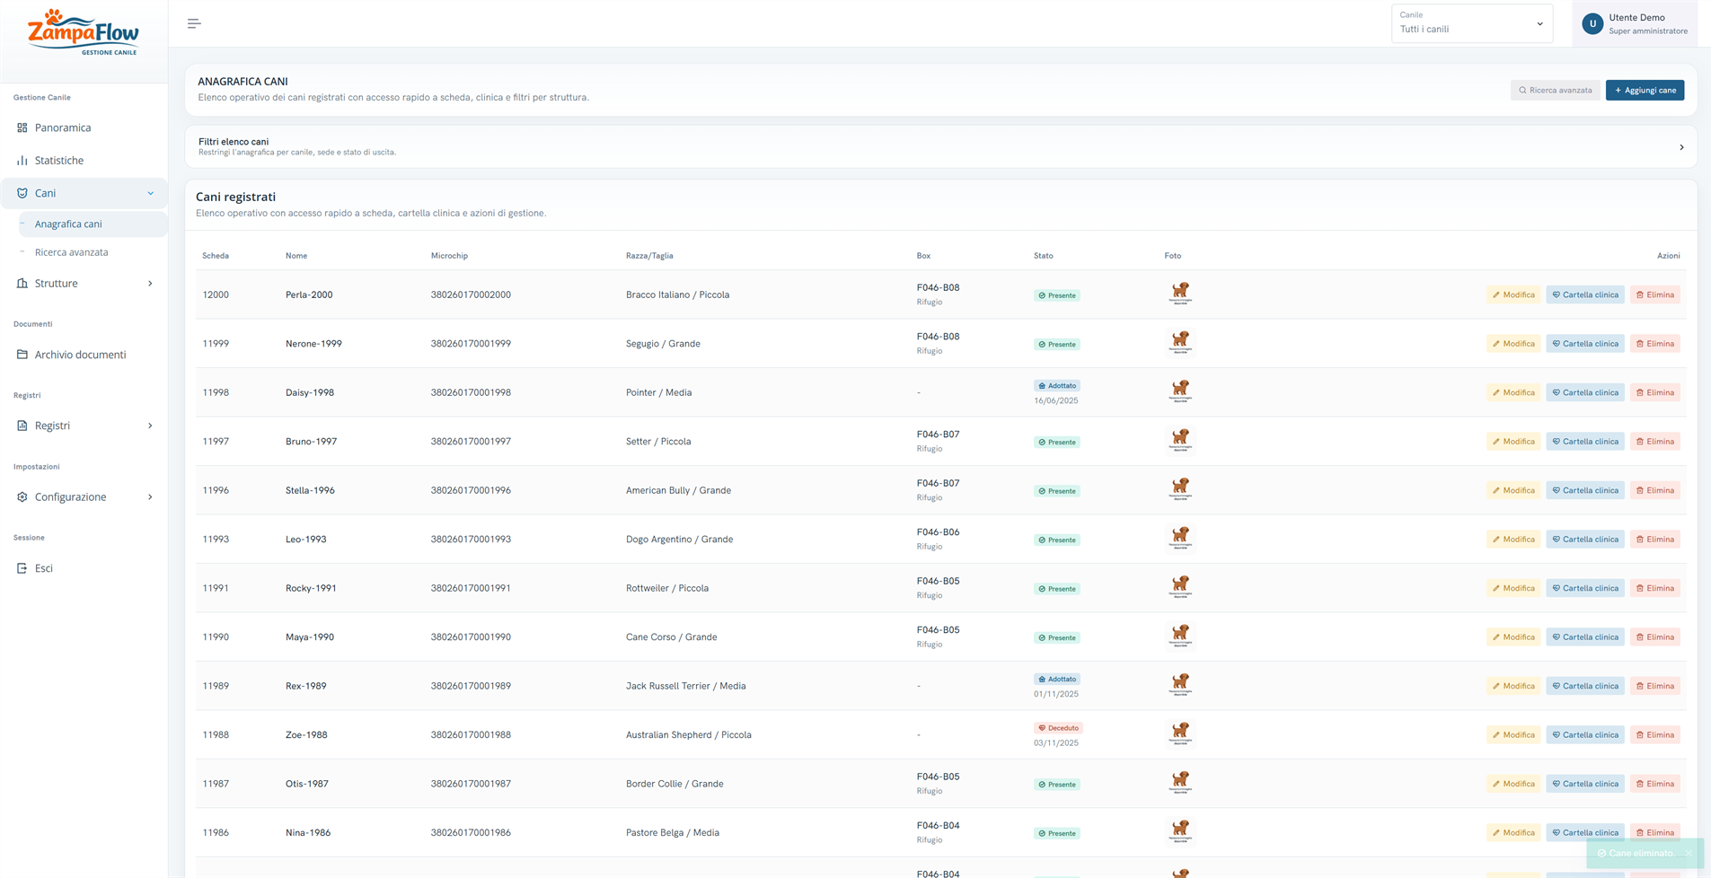Collapse the Cani sidebar menu

[x=84, y=193]
